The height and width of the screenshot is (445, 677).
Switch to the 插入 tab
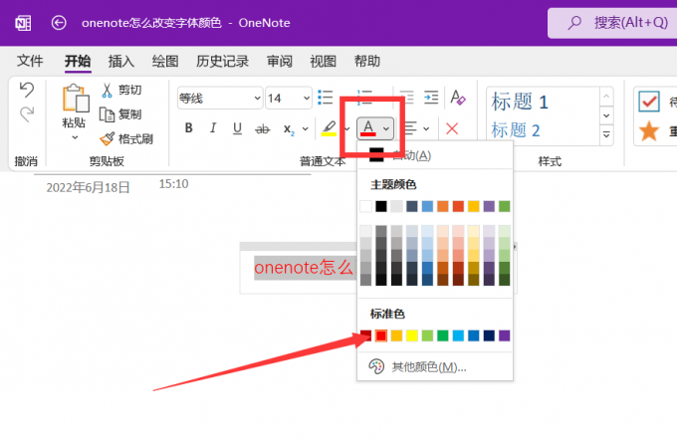(x=121, y=61)
